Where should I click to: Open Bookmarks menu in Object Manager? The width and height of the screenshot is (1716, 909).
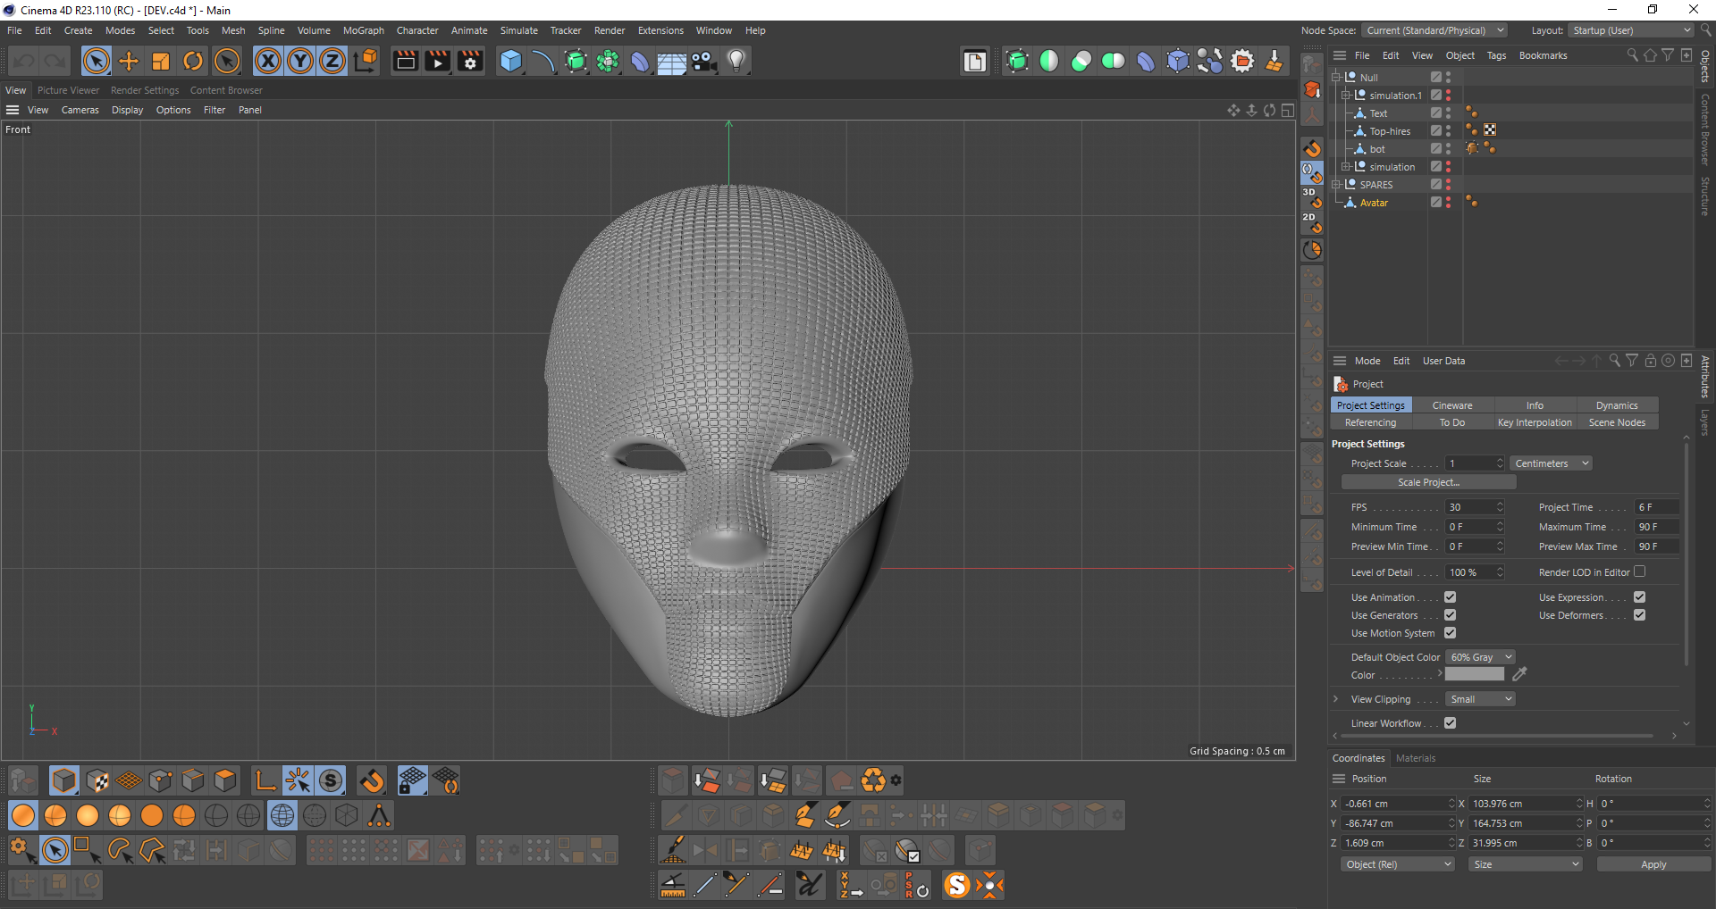pyautogui.click(x=1543, y=55)
